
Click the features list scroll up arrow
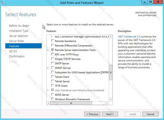point(111,37)
